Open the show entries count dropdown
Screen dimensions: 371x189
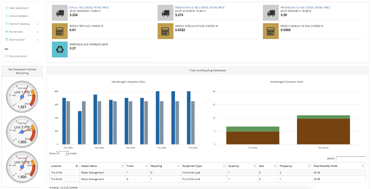tap(62, 153)
